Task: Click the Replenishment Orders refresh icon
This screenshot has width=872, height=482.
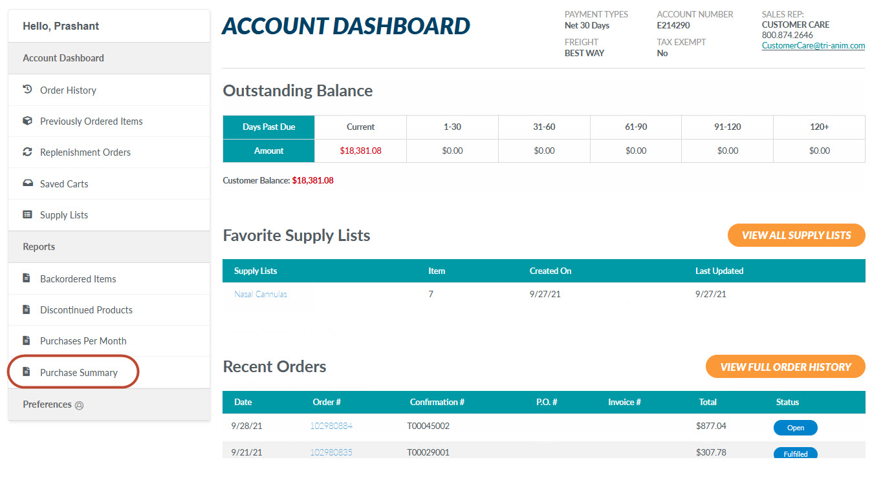Action: tap(27, 152)
